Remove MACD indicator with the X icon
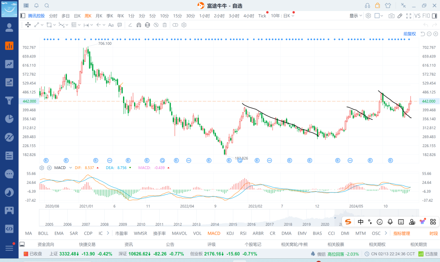 (49, 167)
